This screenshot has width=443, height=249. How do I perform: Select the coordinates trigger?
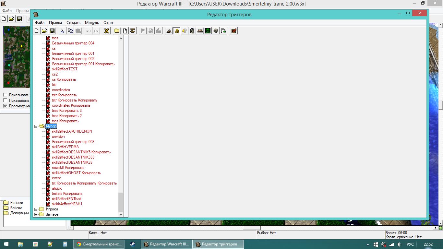[x=61, y=90]
